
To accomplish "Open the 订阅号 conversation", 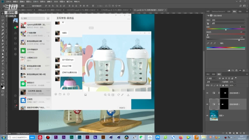I will (x=35, y=100).
